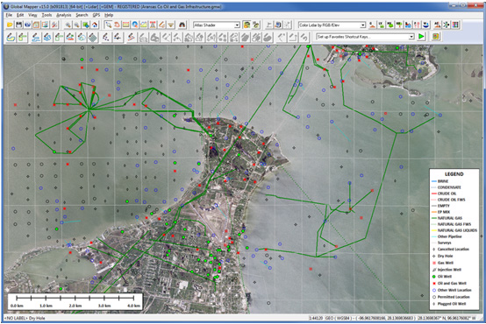486x324 pixels.
Task: Click the first Lidar classification icon after the dropdown
Action: tap(372, 25)
